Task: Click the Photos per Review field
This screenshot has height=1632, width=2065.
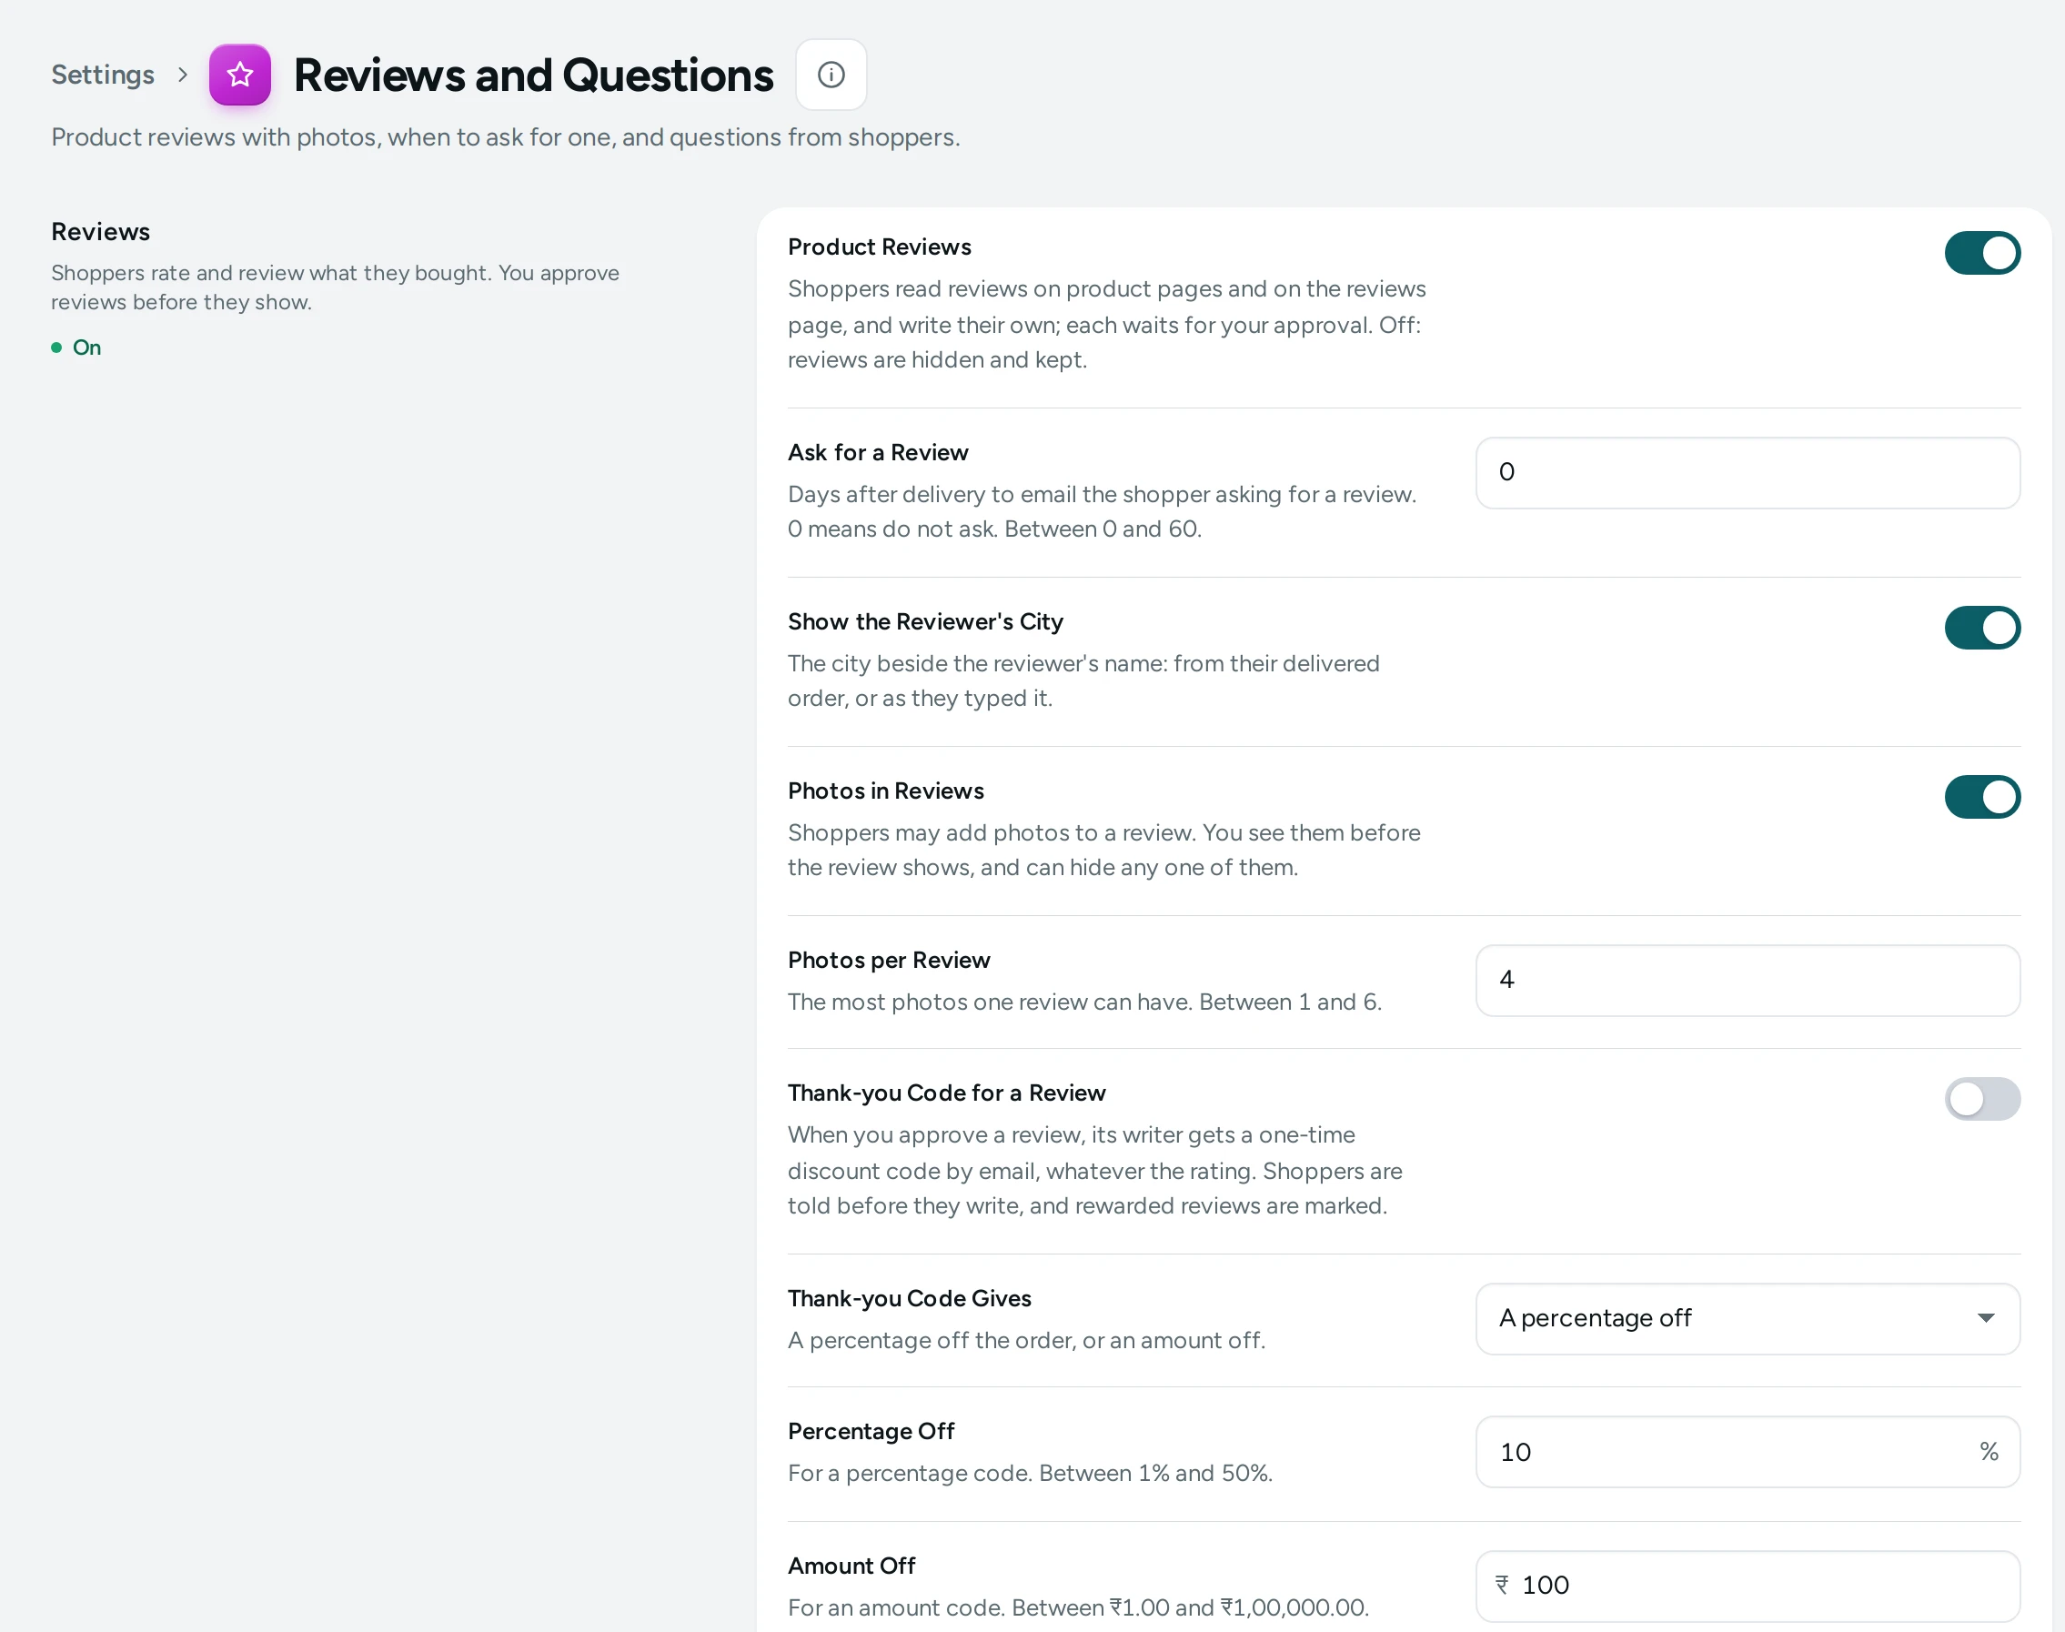Action: 1748,981
